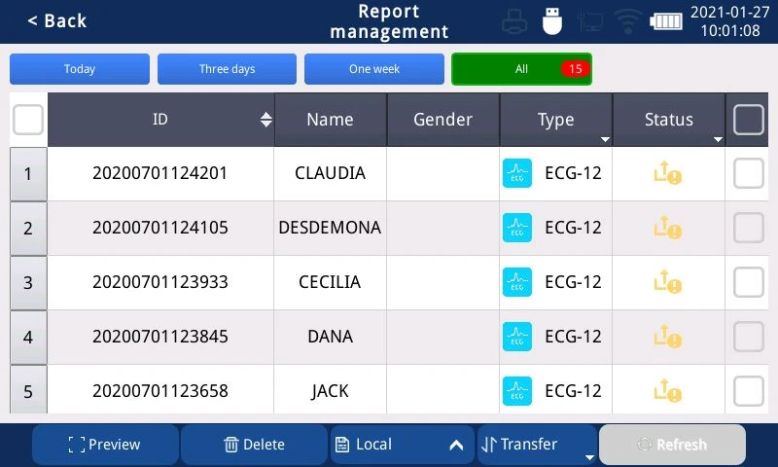Viewport: 778px width, 467px height.
Task: Click the upload warning status icon for CECILIA
Action: 668,282
